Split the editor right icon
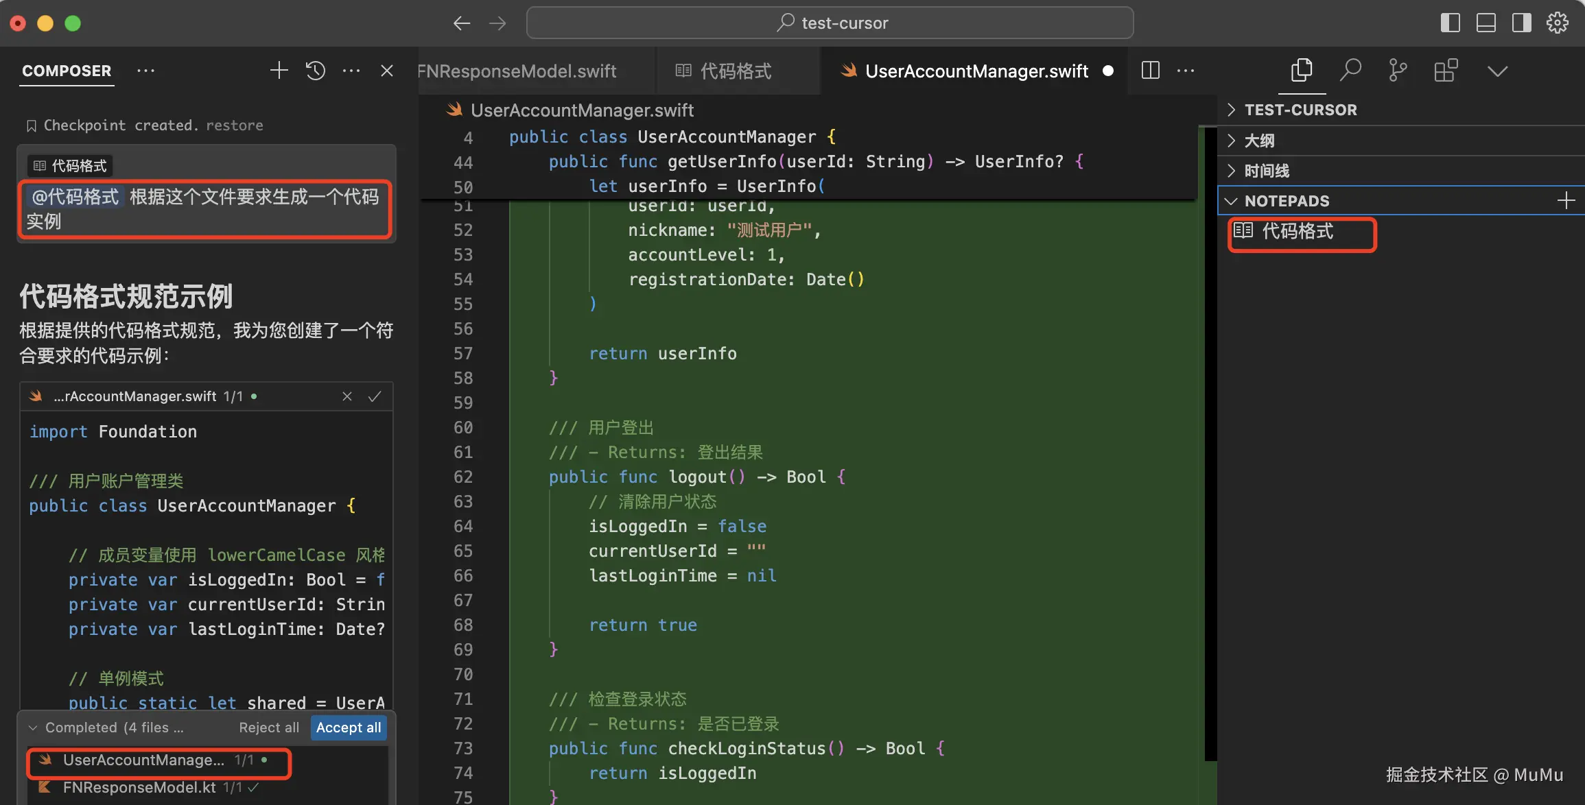This screenshot has height=805, width=1585. 1151,71
